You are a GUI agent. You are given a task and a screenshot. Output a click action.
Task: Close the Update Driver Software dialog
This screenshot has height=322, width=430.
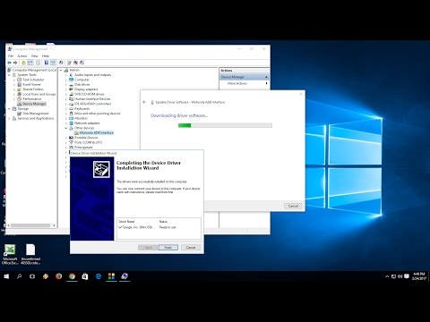[301, 94]
